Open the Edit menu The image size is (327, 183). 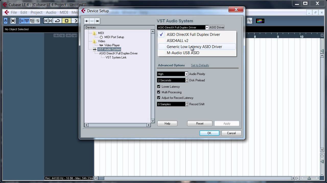[x=24, y=12]
